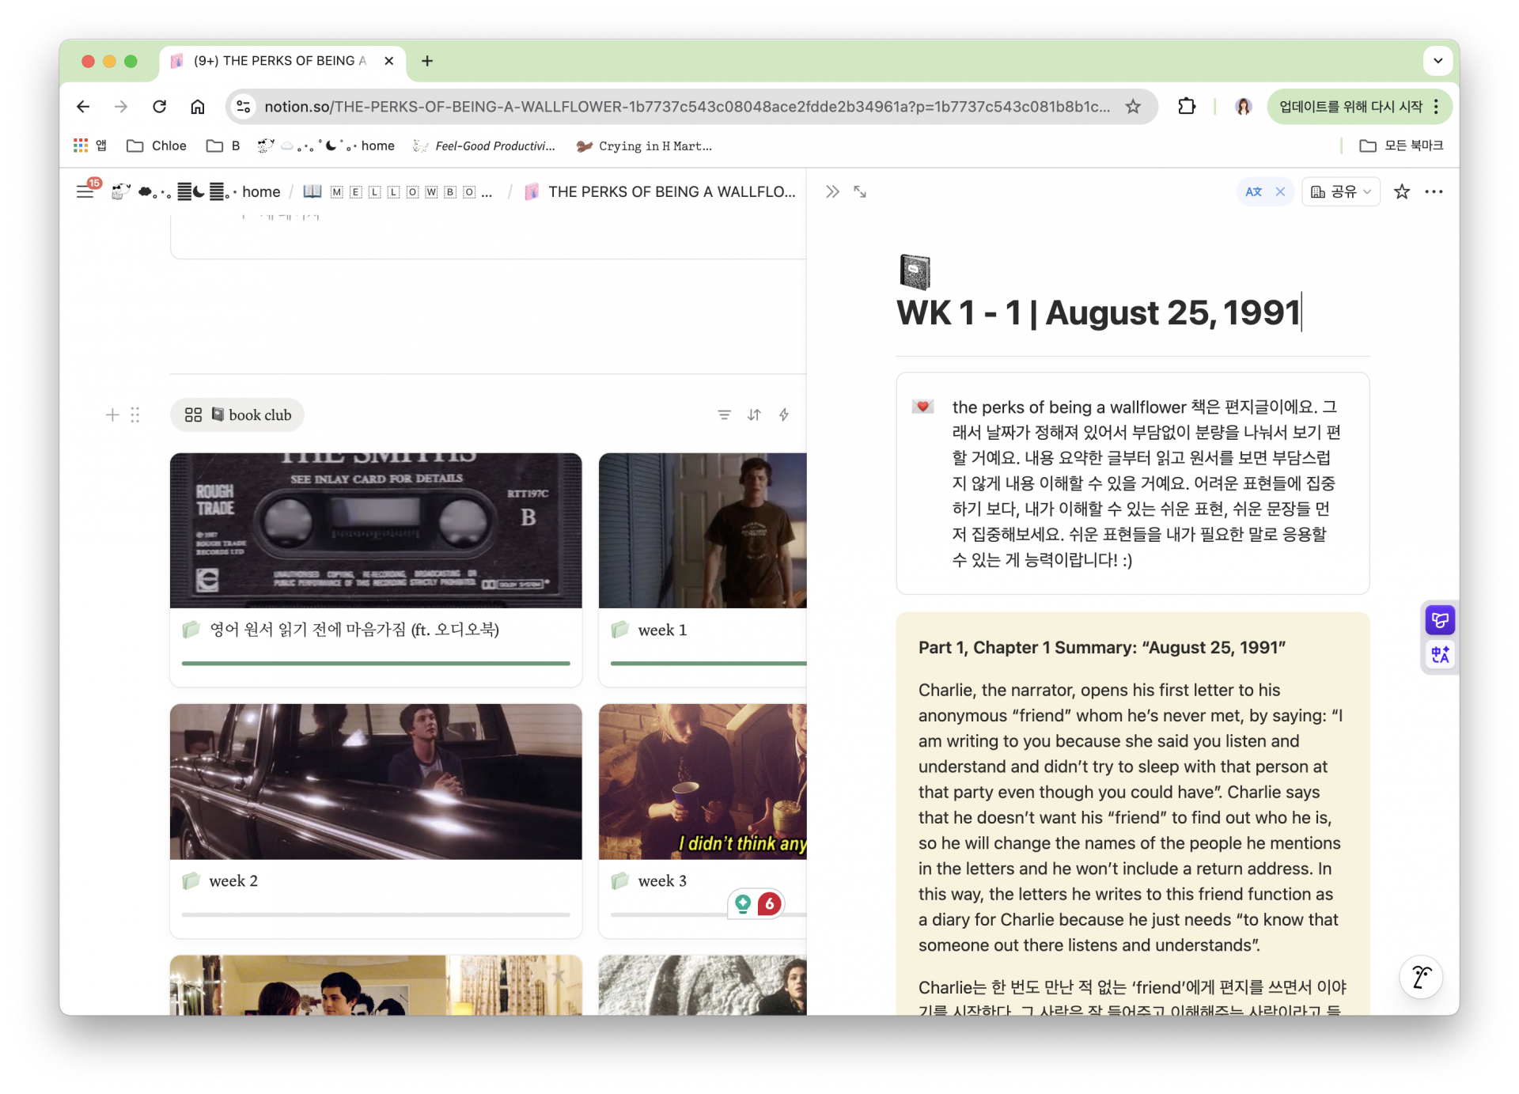Screen dimensions: 1519x1094
Task: Click the week 2 progress bar
Action: 376,914
